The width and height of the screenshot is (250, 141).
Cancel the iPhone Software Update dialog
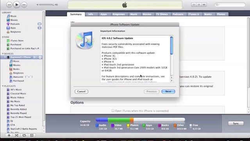[x=81, y=91]
